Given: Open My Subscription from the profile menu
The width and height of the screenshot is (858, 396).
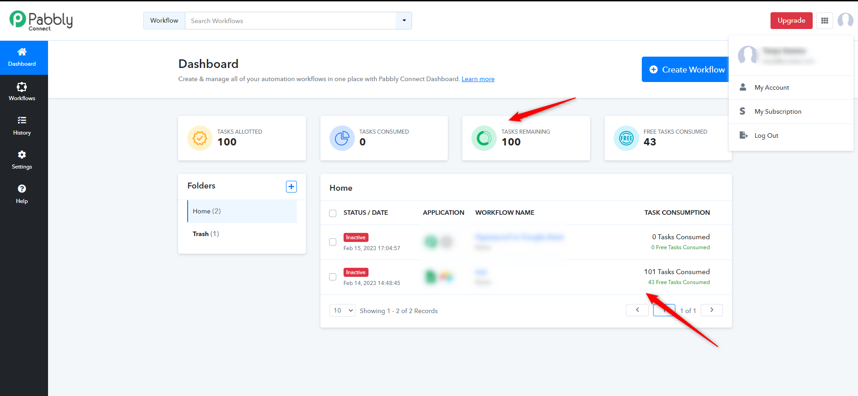Looking at the screenshot, I should point(791,111).
